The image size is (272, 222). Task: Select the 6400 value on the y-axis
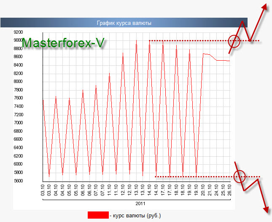click(18, 147)
